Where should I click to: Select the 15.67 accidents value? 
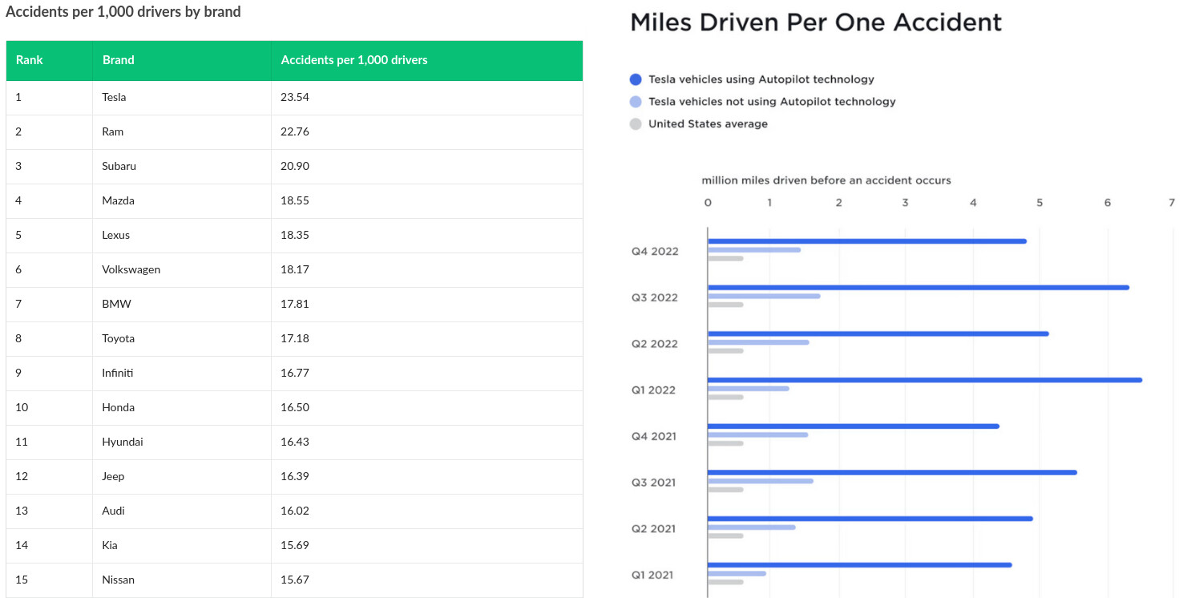pyautogui.click(x=295, y=580)
